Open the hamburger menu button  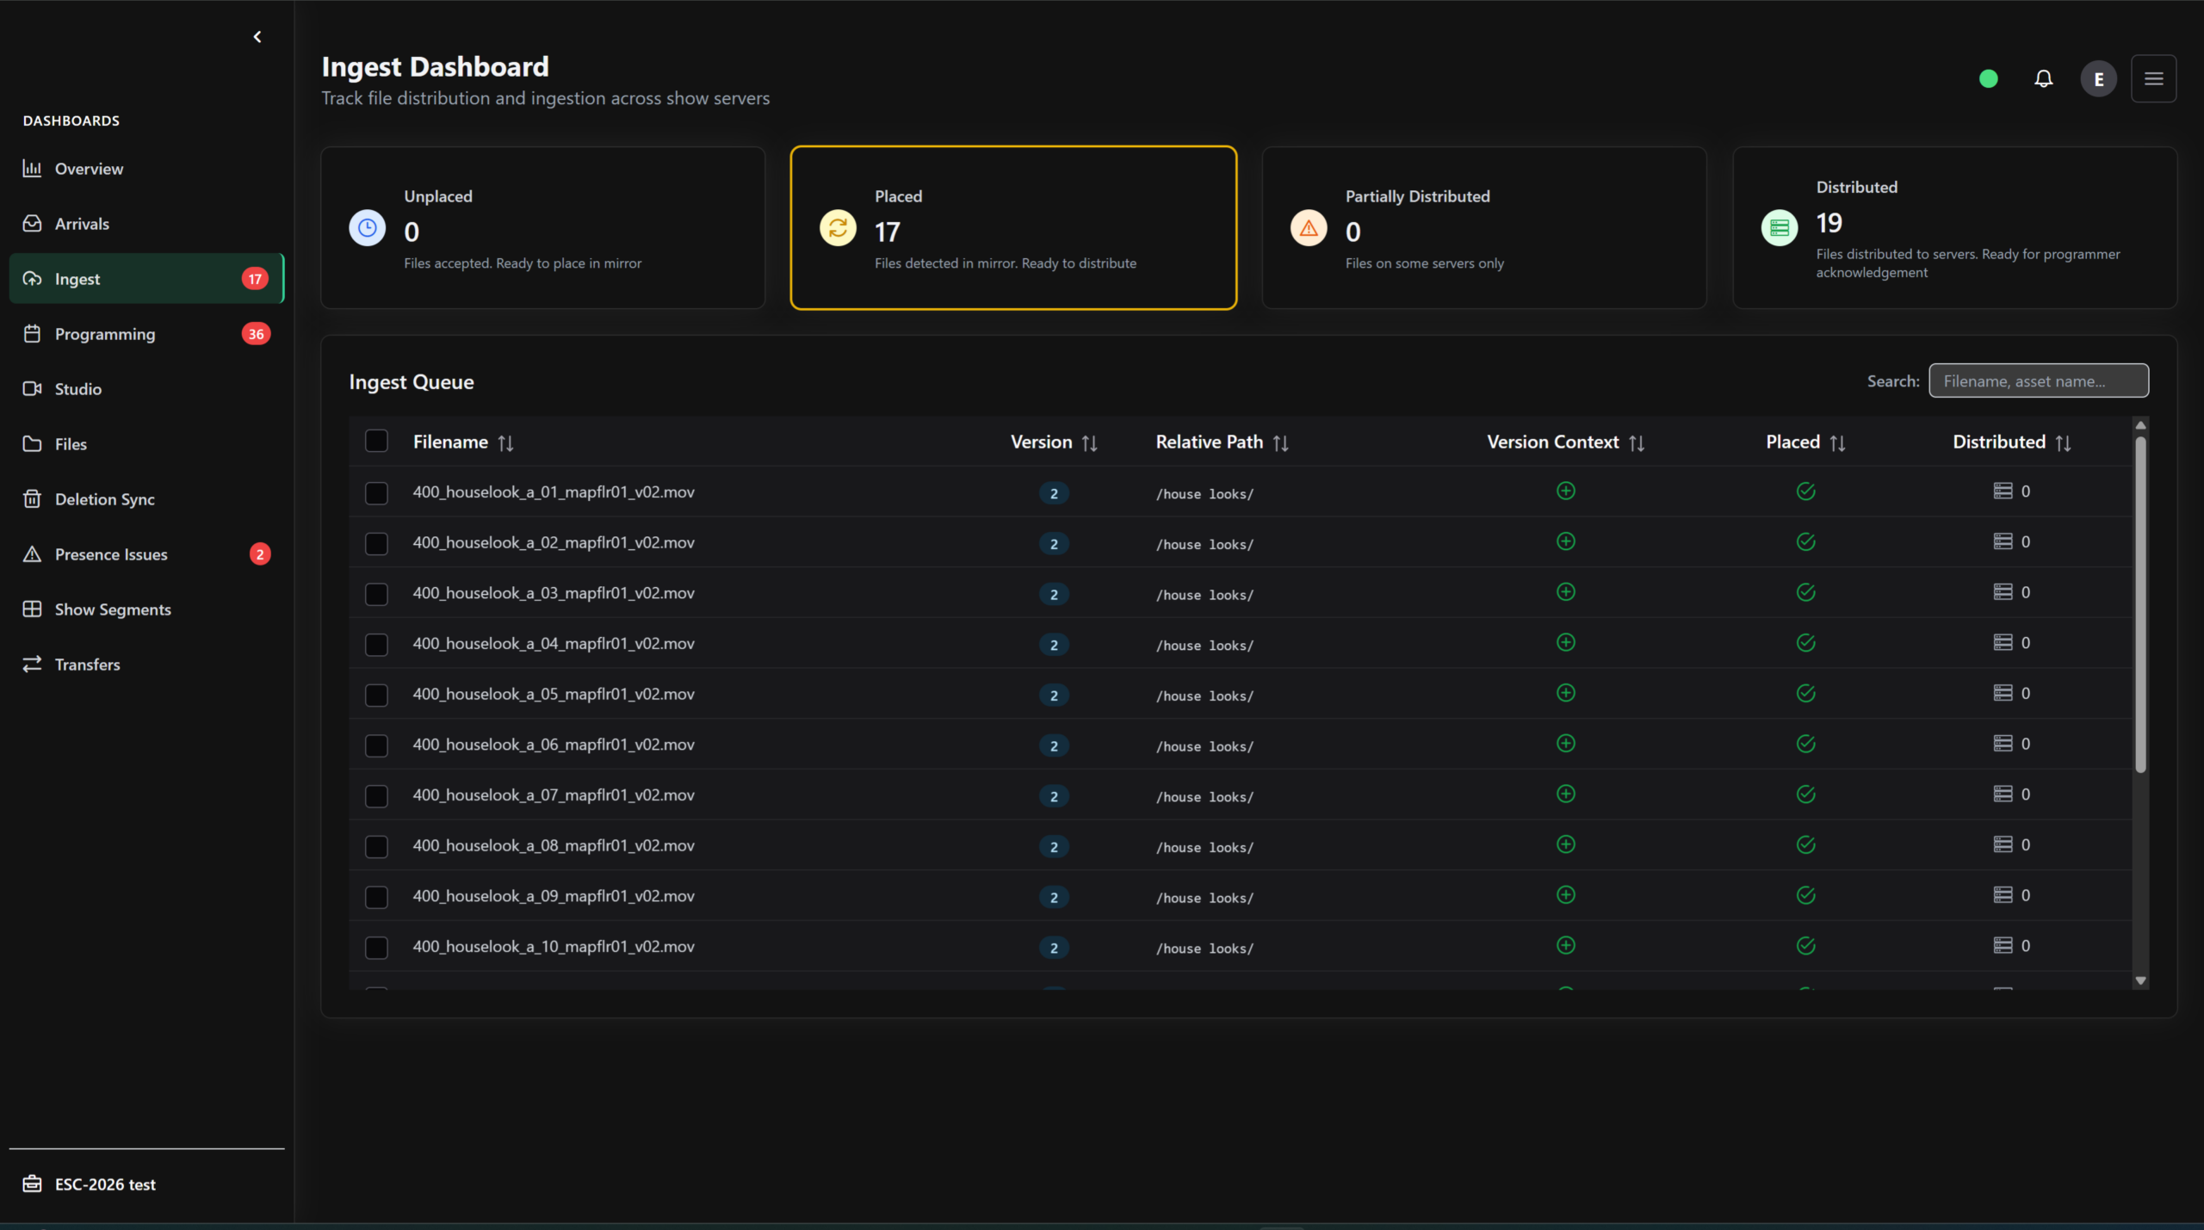(2154, 79)
